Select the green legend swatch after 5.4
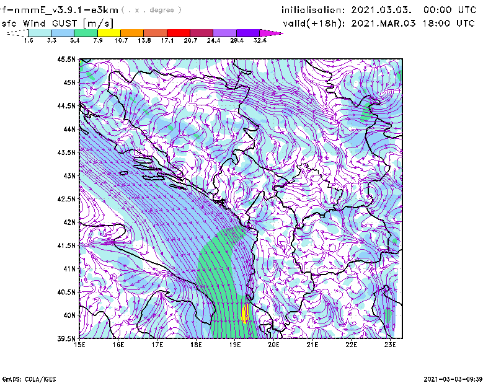The width and height of the screenshot is (496, 383). [x=86, y=33]
